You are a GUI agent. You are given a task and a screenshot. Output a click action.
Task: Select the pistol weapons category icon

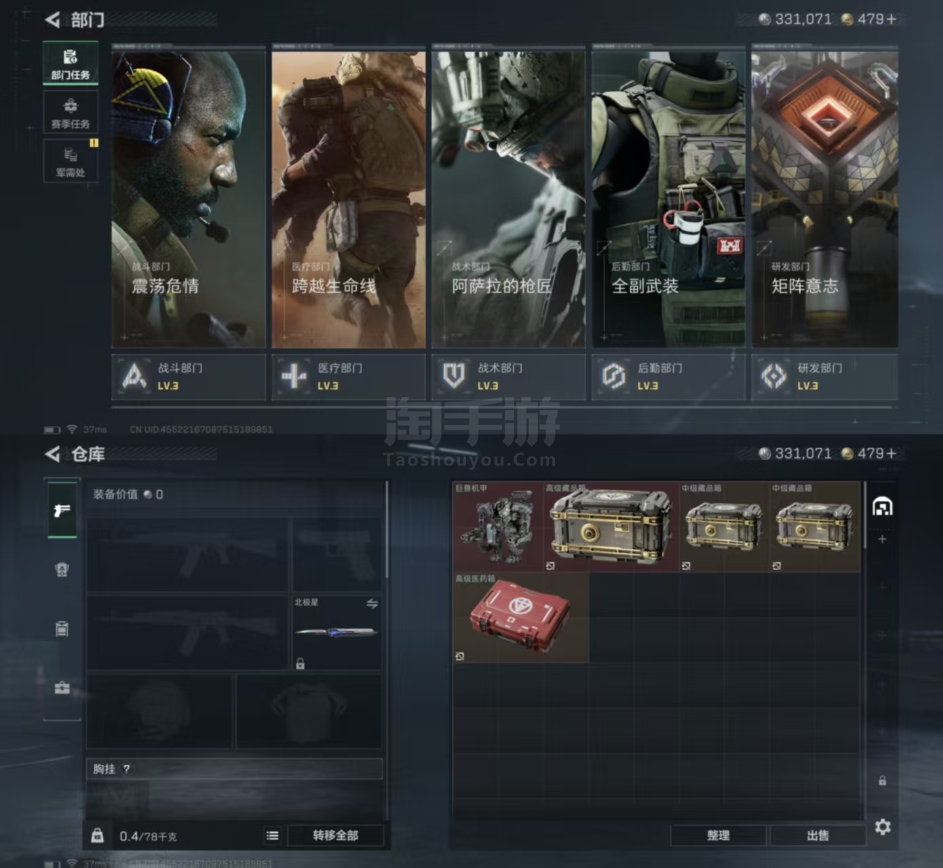coord(62,510)
